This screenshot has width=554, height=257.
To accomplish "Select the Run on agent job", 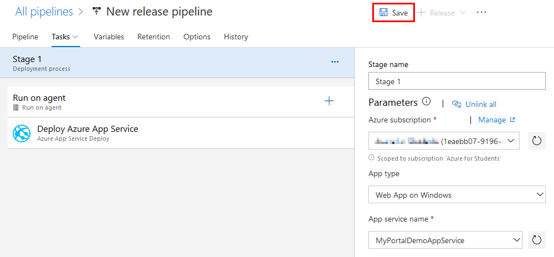I will (181, 102).
